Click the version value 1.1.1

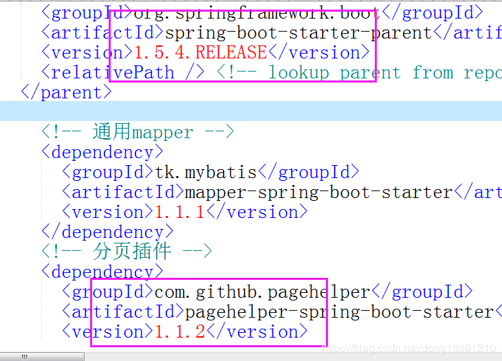click(x=179, y=212)
